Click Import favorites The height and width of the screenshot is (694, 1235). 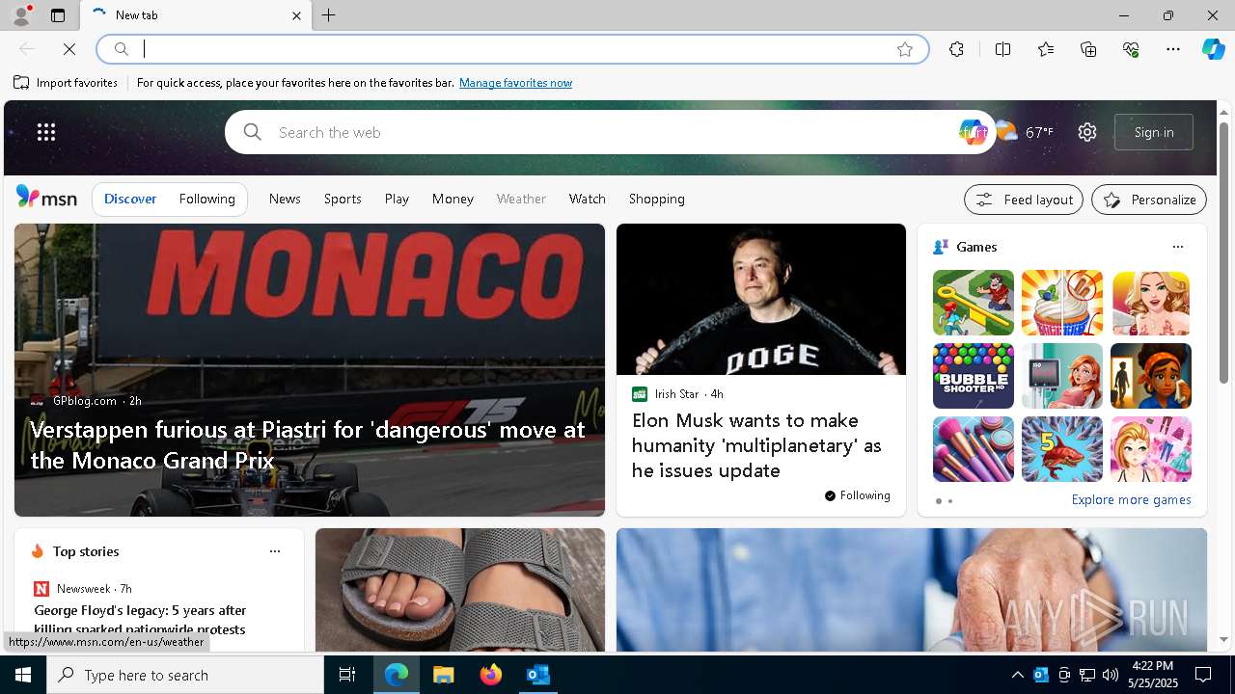pos(66,83)
